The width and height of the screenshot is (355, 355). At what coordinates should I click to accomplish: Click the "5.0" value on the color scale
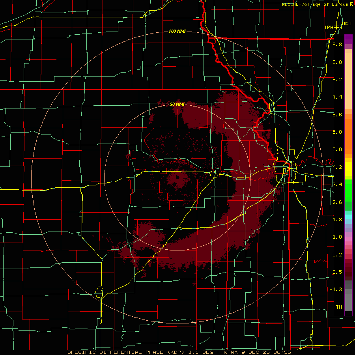click(x=337, y=149)
